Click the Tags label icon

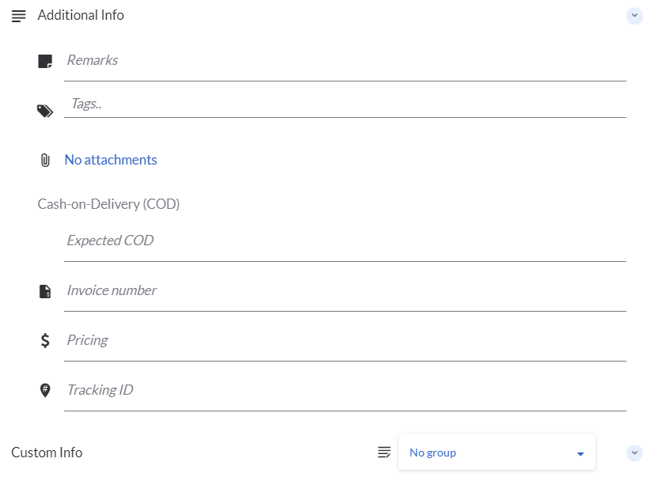[x=45, y=111]
